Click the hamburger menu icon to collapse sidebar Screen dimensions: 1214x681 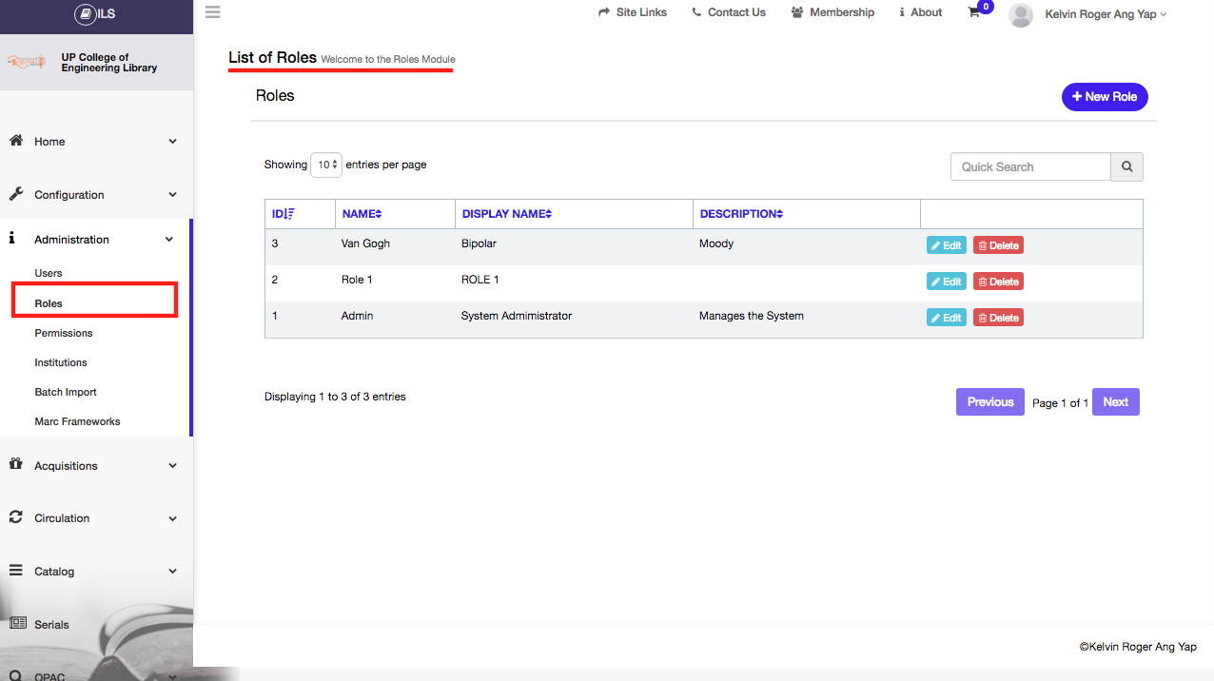coord(212,12)
